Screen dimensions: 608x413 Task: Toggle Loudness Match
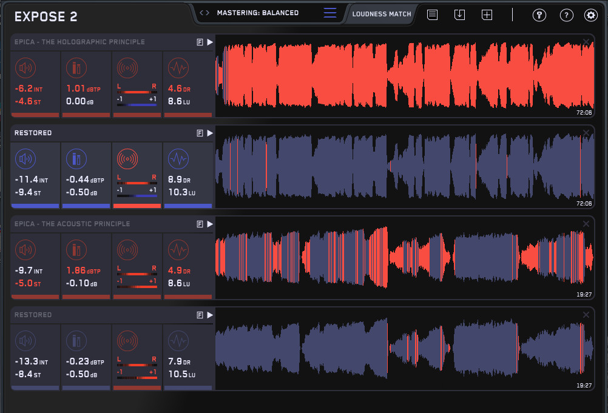(x=382, y=14)
